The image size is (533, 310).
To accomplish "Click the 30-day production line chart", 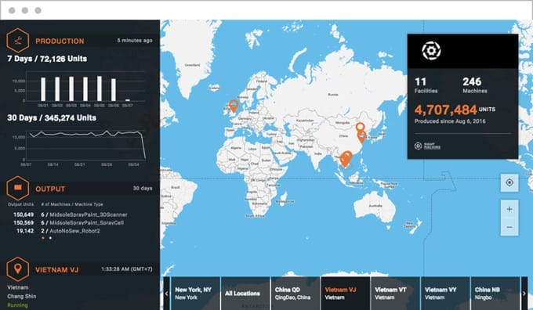I will click(85, 145).
